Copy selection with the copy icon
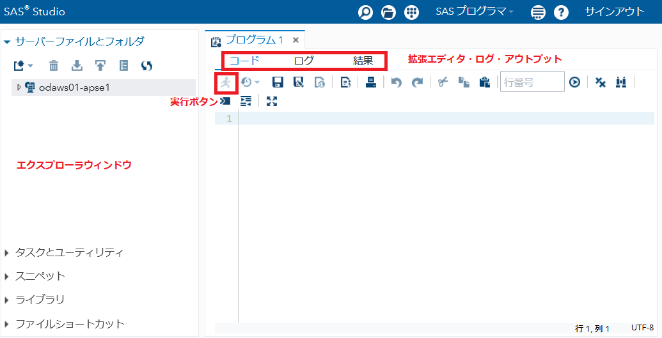The image size is (662, 338). tap(464, 82)
